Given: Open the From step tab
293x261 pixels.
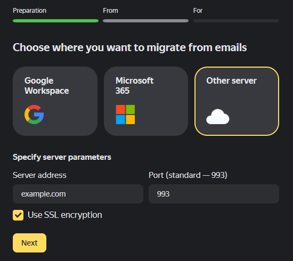Looking at the screenshot, I should click(110, 11).
